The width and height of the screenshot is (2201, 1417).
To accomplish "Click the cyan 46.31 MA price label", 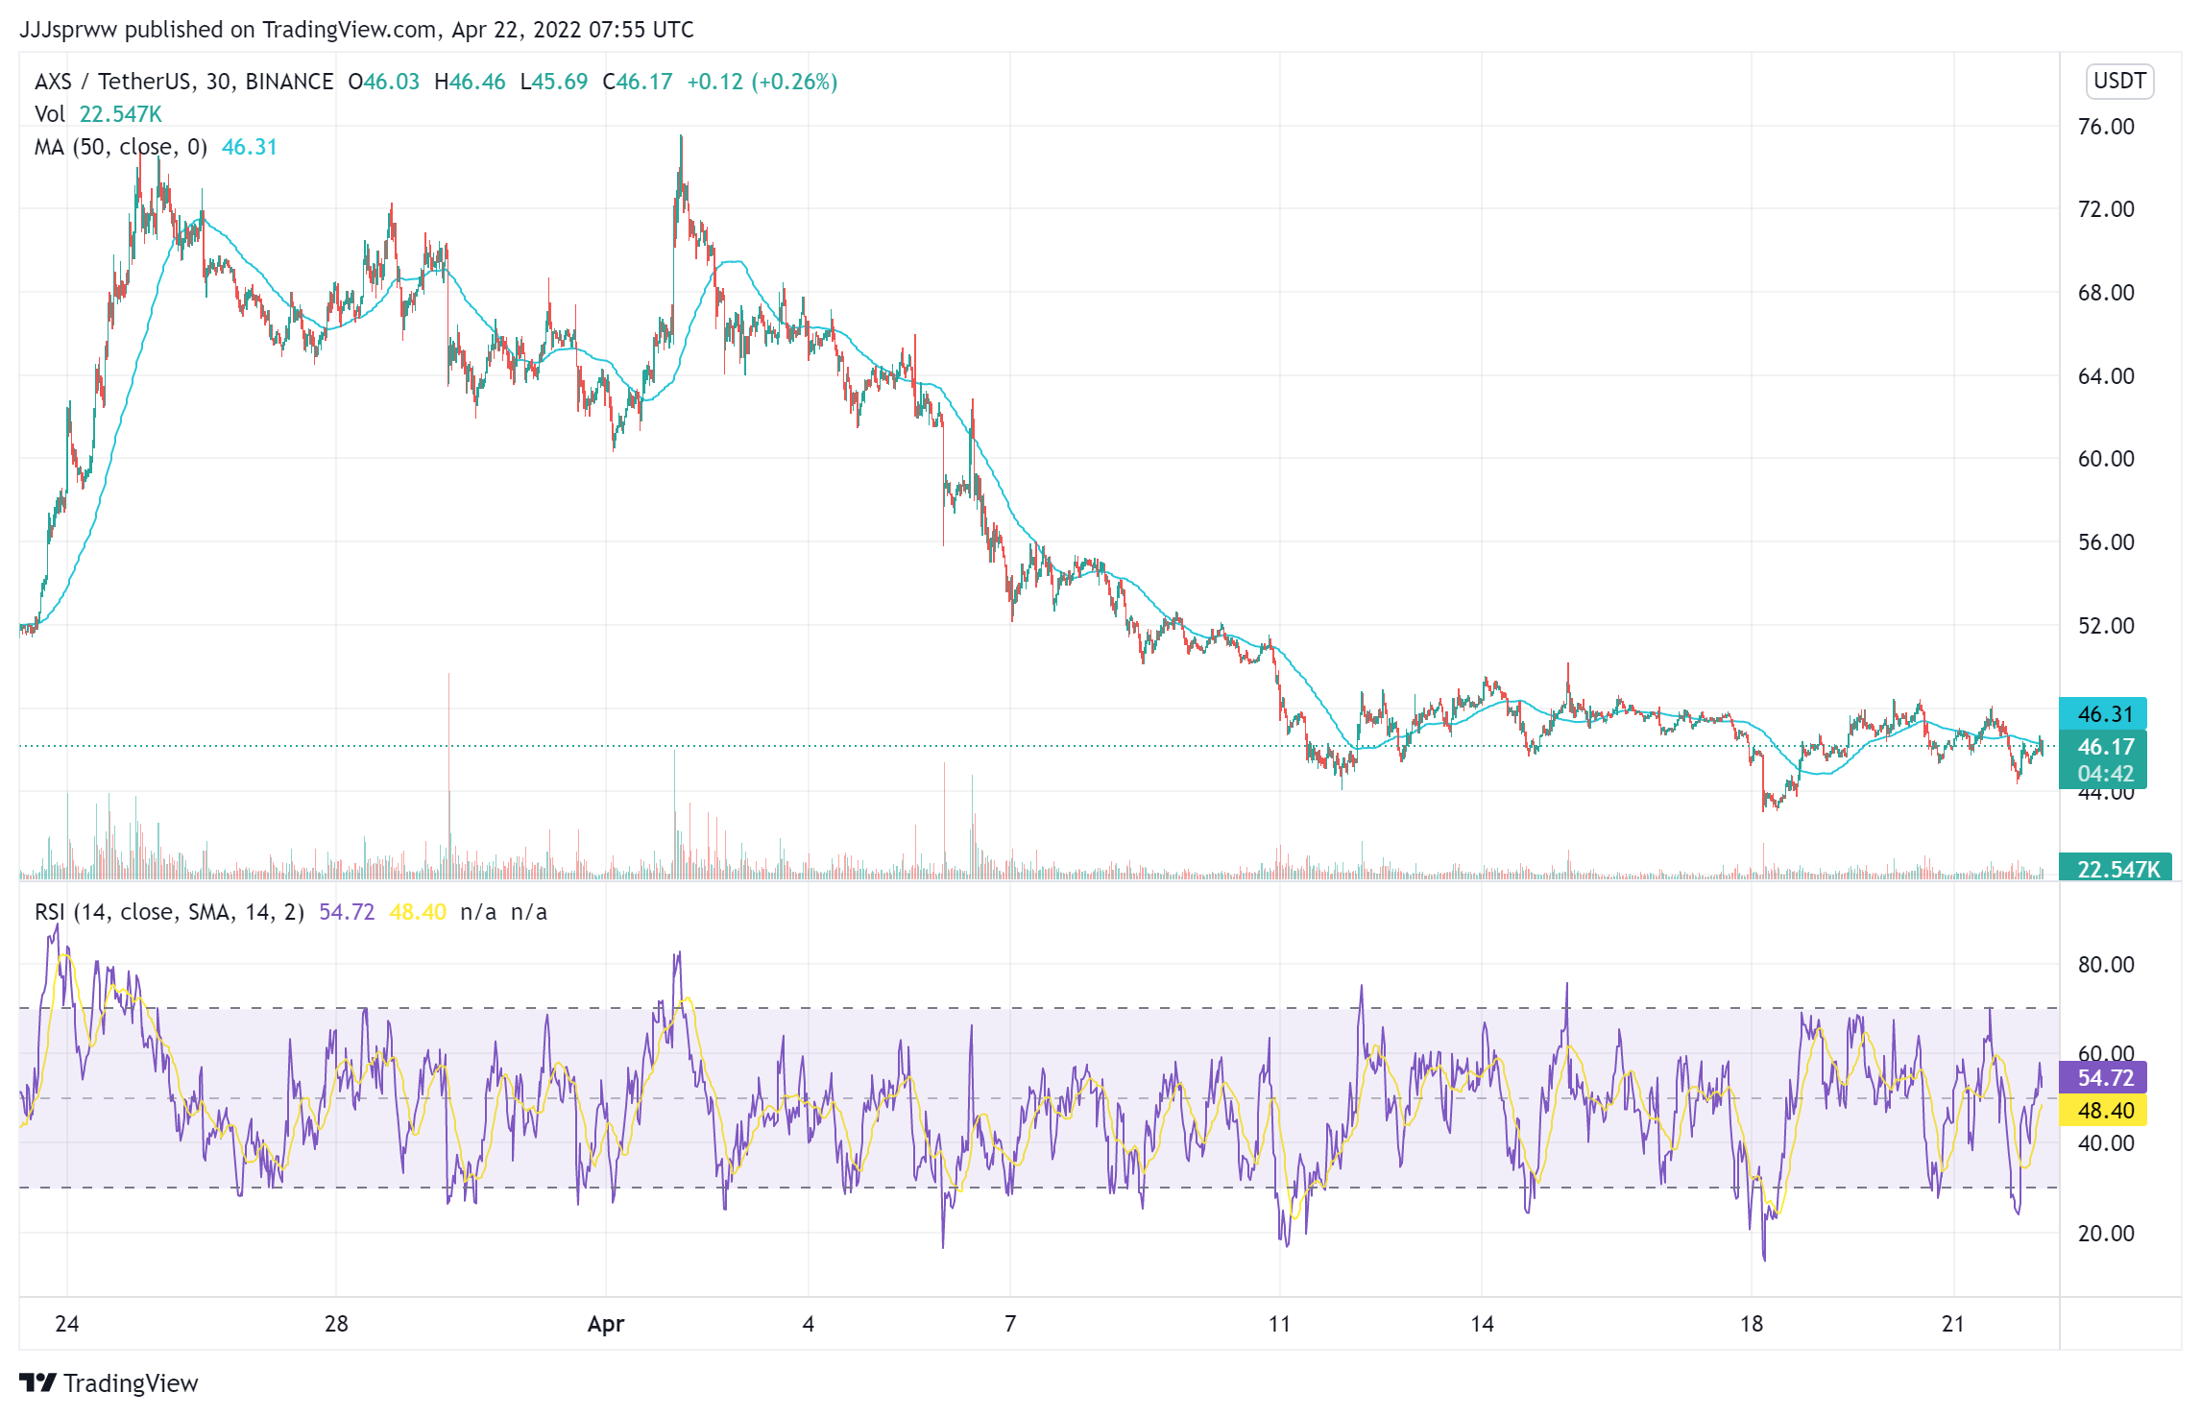I will pyautogui.click(x=2103, y=714).
